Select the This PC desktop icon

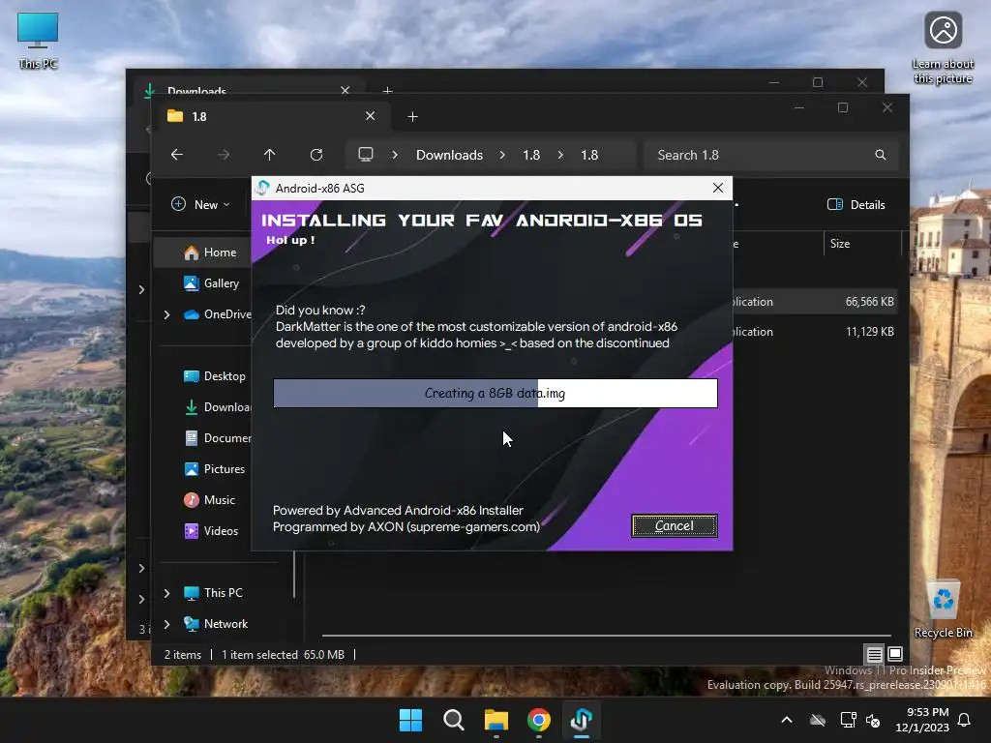pyautogui.click(x=38, y=41)
